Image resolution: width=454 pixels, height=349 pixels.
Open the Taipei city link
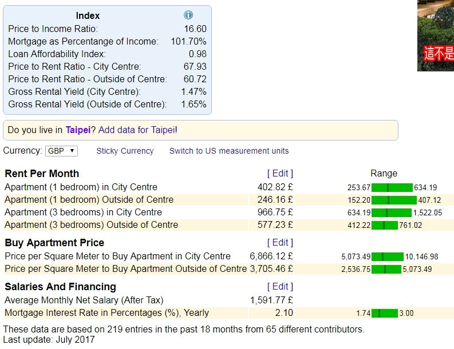77,130
